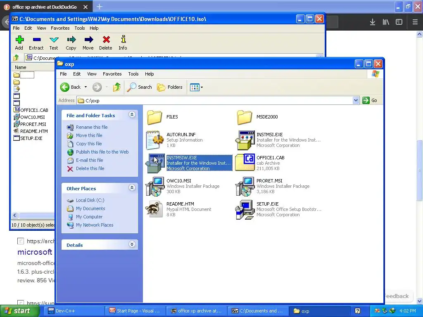Close the office xp archive browser tab

click(85, 7)
